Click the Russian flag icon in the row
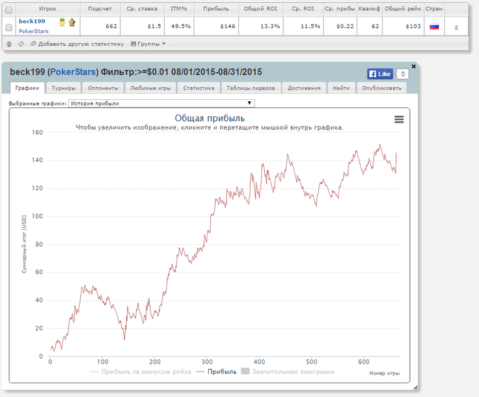Viewport: 479px width, 397px height. click(x=434, y=27)
